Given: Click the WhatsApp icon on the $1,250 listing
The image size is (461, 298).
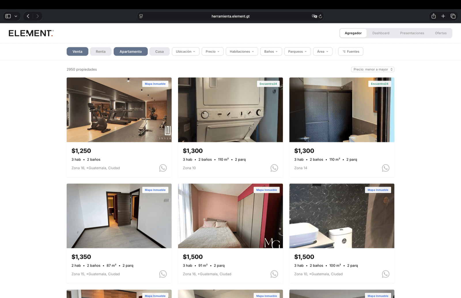Looking at the screenshot, I should [x=163, y=168].
